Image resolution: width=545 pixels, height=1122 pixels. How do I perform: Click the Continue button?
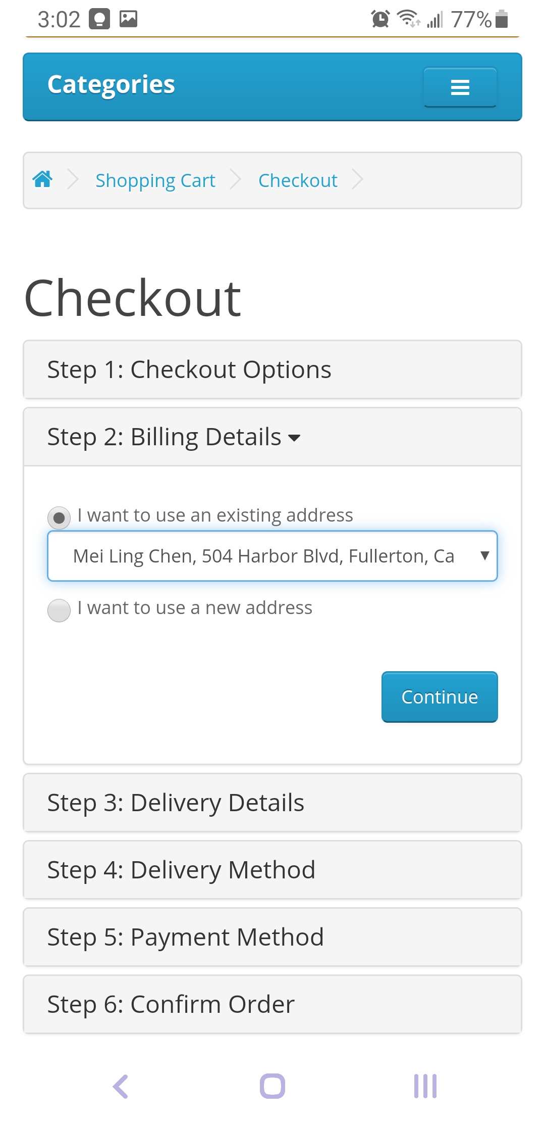[440, 697]
